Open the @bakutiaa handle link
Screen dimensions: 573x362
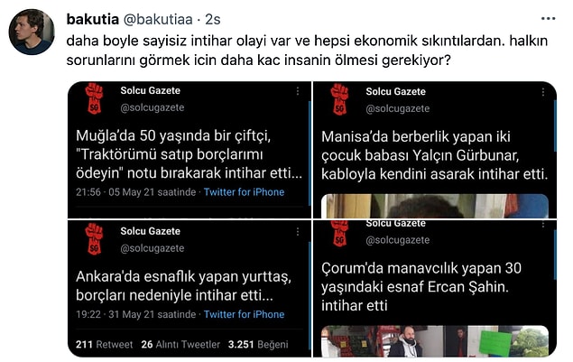pos(158,19)
